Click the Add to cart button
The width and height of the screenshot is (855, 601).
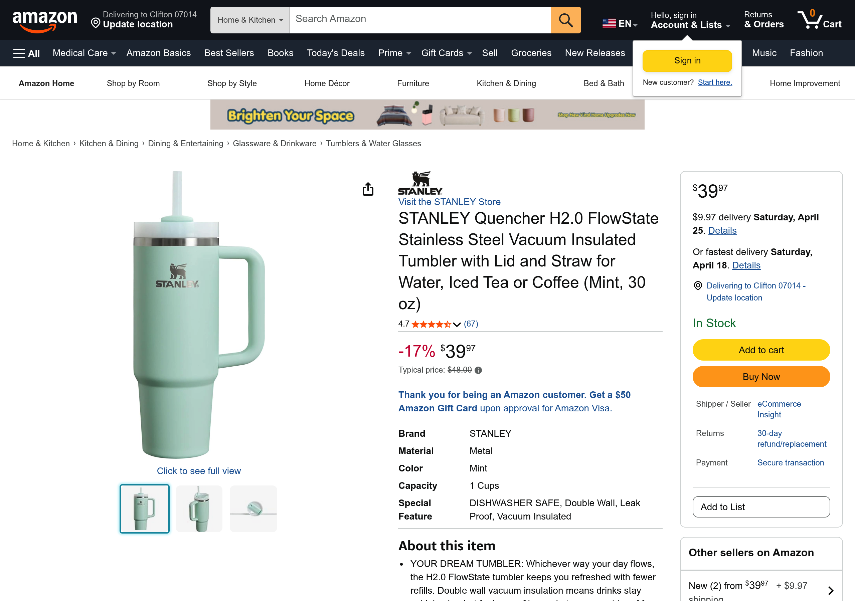(761, 350)
